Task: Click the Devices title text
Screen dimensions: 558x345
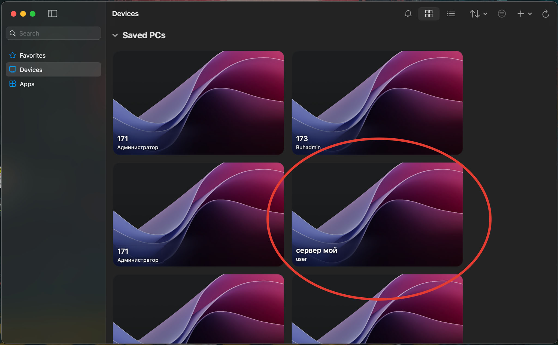Action: (x=125, y=14)
